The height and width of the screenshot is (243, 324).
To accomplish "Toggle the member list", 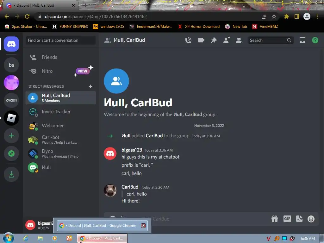I will [x=239, y=40].
